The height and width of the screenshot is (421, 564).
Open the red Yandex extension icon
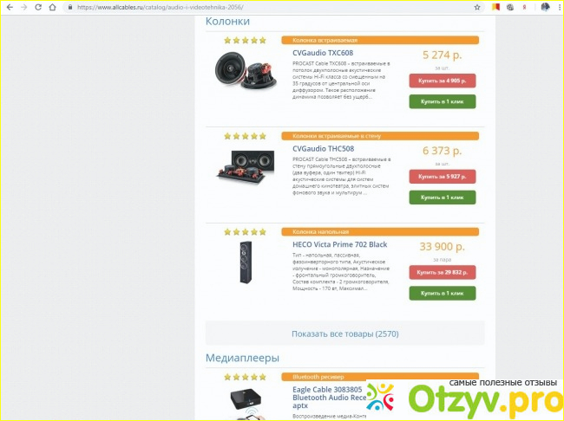point(524,7)
